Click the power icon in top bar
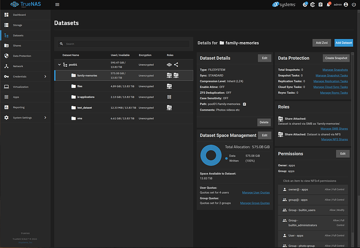 354,5
